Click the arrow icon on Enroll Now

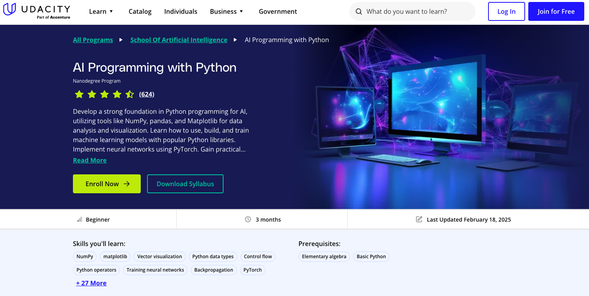click(127, 184)
